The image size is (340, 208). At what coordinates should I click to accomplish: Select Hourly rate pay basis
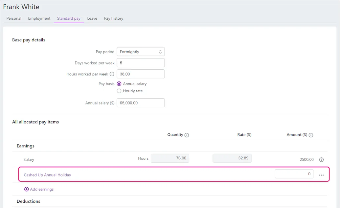(119, 91)
